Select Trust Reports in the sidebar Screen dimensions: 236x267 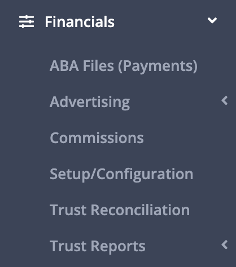[97, 246]
